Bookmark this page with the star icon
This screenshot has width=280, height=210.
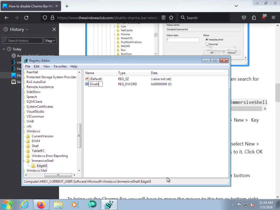coord(171,17)
